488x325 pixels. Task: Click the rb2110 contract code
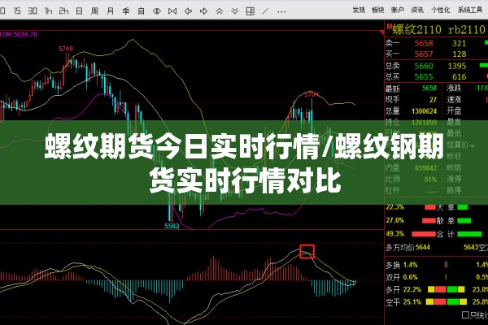pos(467,30)
